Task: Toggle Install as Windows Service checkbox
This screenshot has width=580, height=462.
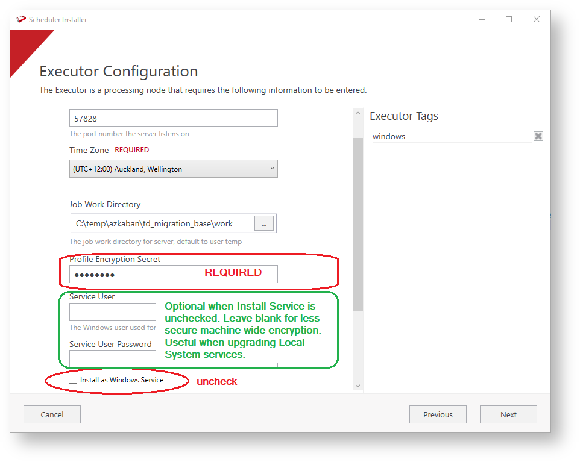Action: pyautogui.click(x=74, y=380)
